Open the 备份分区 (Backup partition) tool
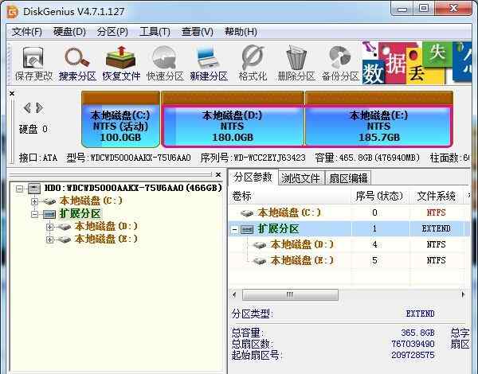478x374 pixels. pos(340,62)
